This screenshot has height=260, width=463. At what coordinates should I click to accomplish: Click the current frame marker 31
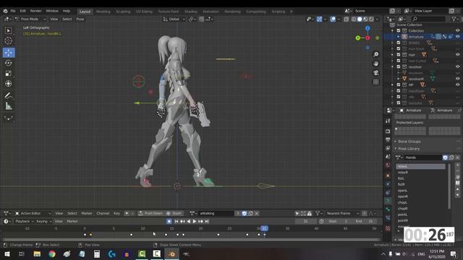tap(264, 228)
